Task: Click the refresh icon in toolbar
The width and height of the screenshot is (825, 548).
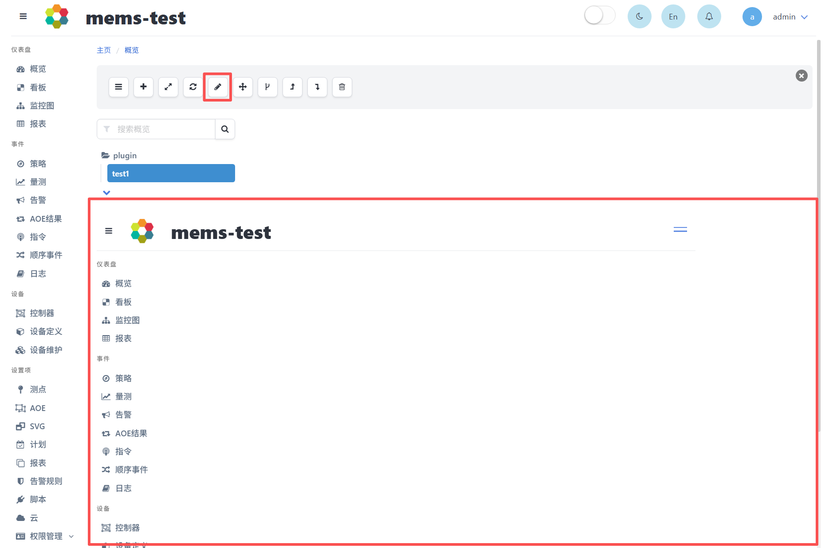Action: pyautogui.click(x=193, y=87)
